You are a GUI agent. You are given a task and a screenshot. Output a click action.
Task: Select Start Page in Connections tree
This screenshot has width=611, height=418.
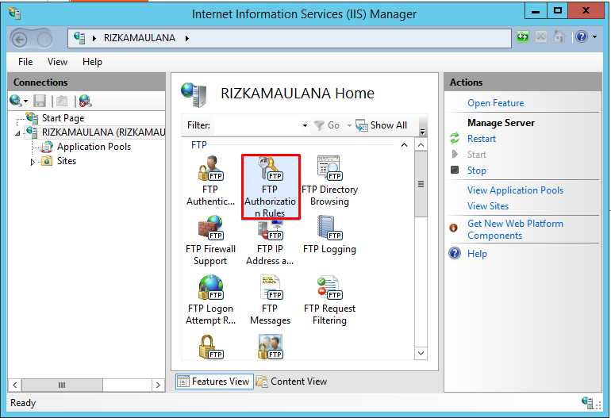(x=63, y=118)
